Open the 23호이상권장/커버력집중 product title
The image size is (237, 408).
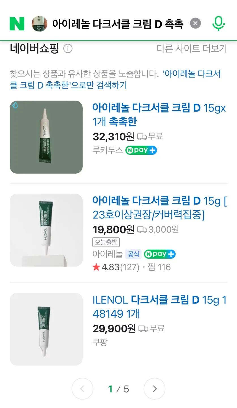(160, 208)
